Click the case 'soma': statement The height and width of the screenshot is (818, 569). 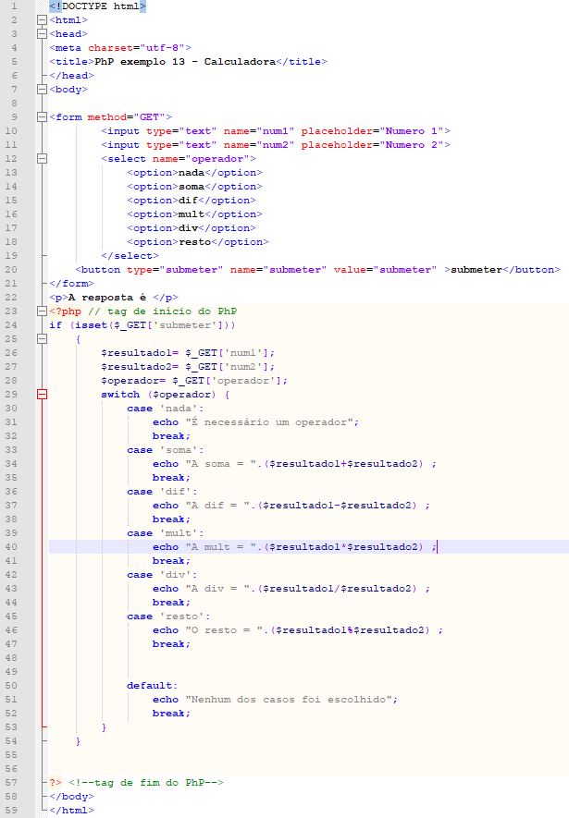pos(166,450)
